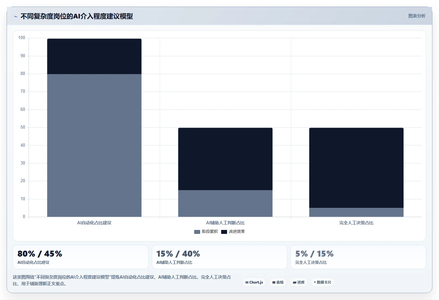This screenshot has height=300, width=439.
Task: Click the gray 阶段累积 legend color swatch
Action: [x=197, y=232]
